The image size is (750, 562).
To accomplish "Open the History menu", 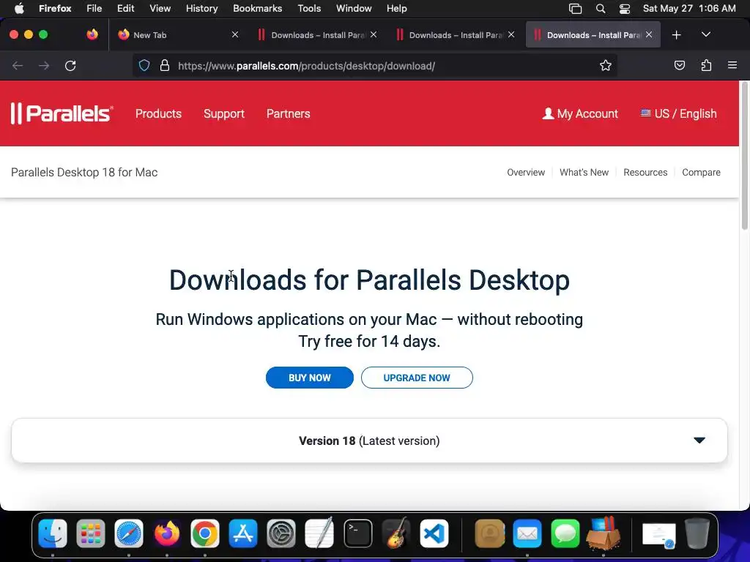I will click(x=201, y=8).
